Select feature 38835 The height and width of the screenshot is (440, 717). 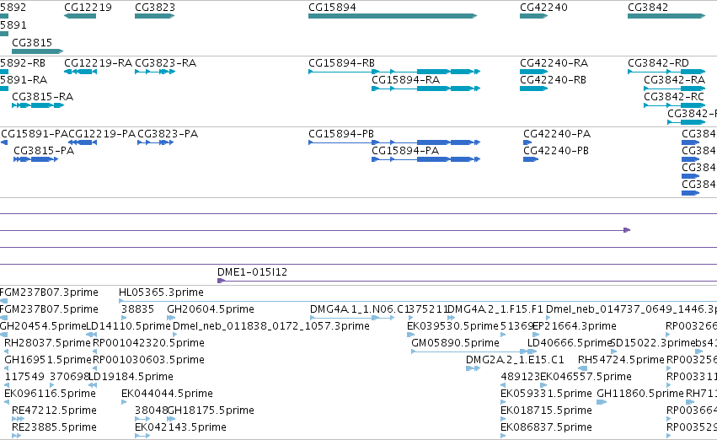coord(137,309)
